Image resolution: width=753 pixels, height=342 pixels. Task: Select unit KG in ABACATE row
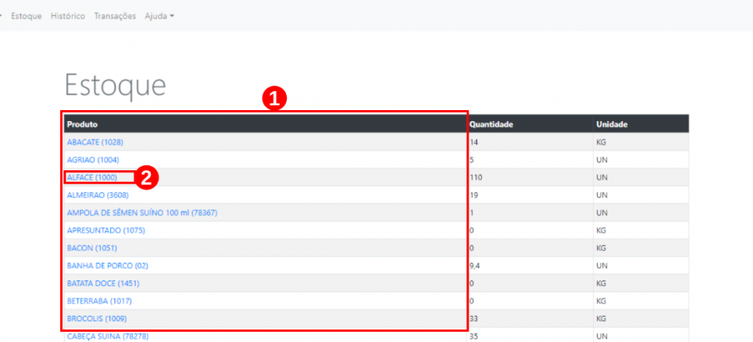[x=602, y=142]
